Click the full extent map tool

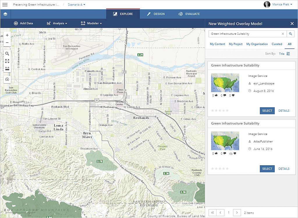click(7, 61)
